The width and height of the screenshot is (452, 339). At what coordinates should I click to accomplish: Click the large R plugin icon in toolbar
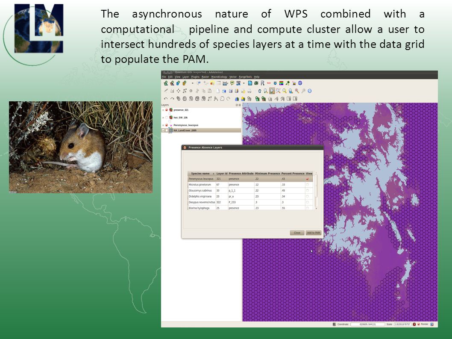(263, 83)
